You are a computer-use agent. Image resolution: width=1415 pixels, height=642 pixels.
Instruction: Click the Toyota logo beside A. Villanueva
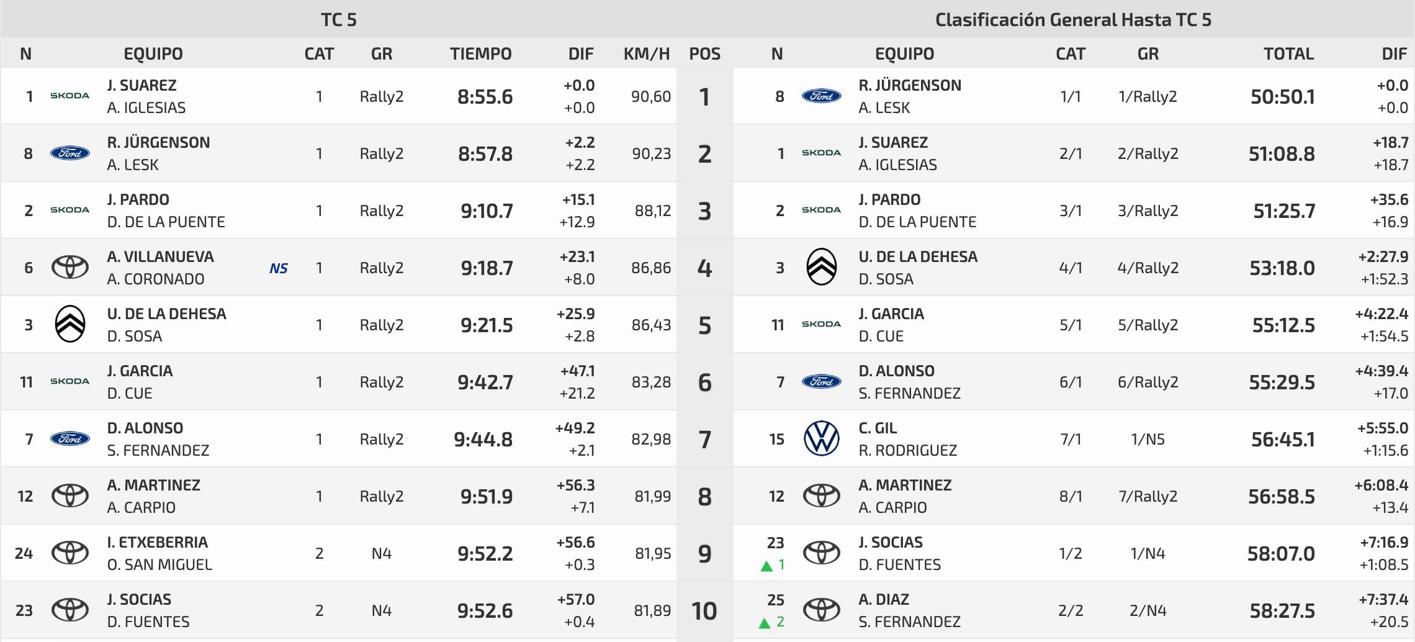coord(70,268)
